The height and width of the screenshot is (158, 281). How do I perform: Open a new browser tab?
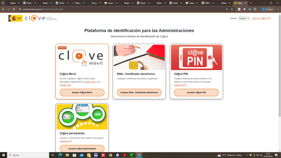click(x=251, y=3)
